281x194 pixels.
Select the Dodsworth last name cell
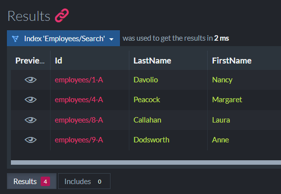click(x=152, y=140)
